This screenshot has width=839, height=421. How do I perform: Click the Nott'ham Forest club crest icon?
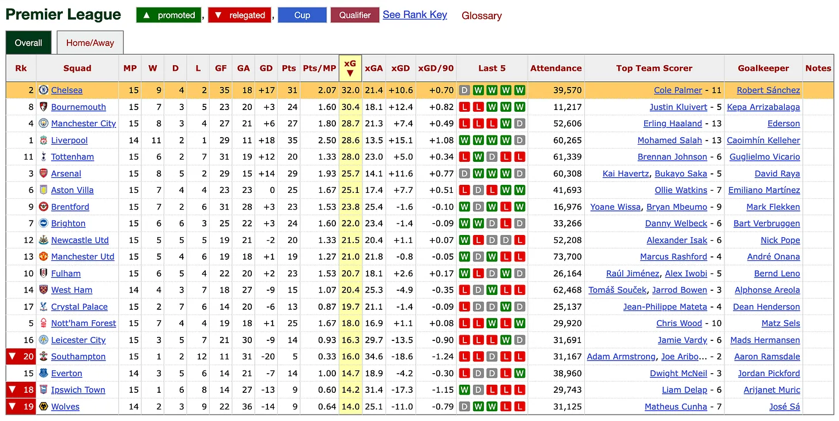[43, 324]
